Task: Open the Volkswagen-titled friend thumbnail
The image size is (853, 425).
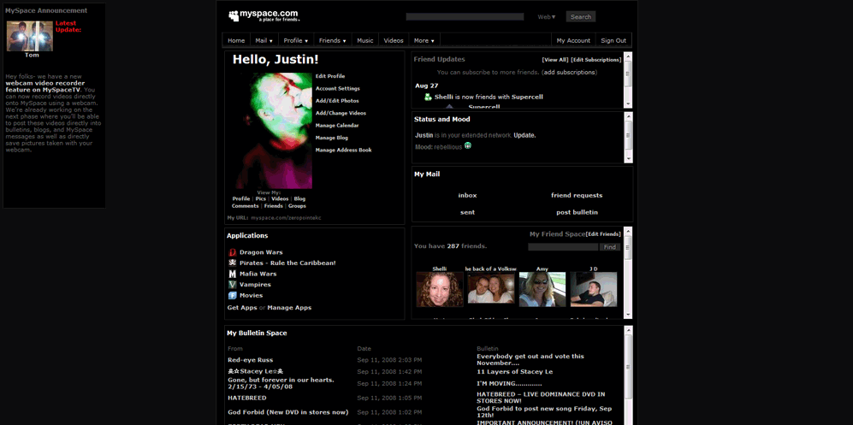Action: [x=491, y=289]
